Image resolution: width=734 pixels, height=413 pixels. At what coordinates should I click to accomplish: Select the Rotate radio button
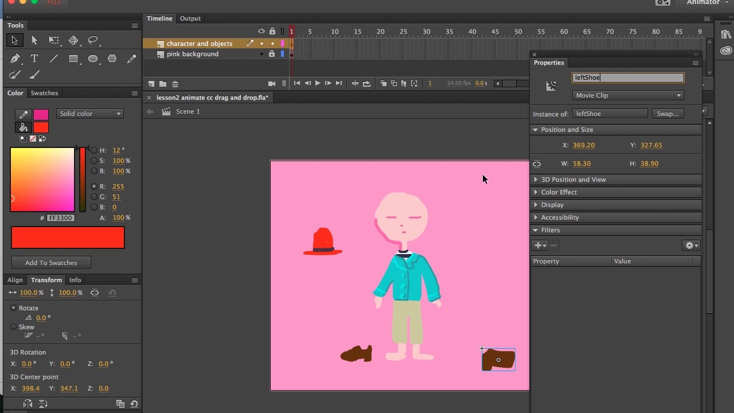pos(14,308)
